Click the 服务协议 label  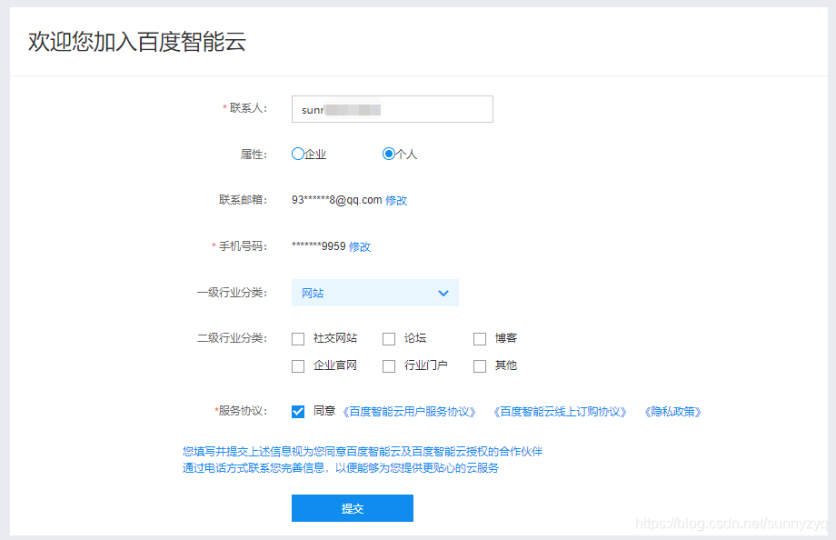tap(243, 411)
